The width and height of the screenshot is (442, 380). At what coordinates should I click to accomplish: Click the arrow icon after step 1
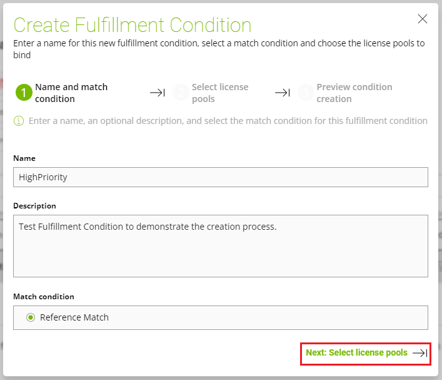coord(158,93)
